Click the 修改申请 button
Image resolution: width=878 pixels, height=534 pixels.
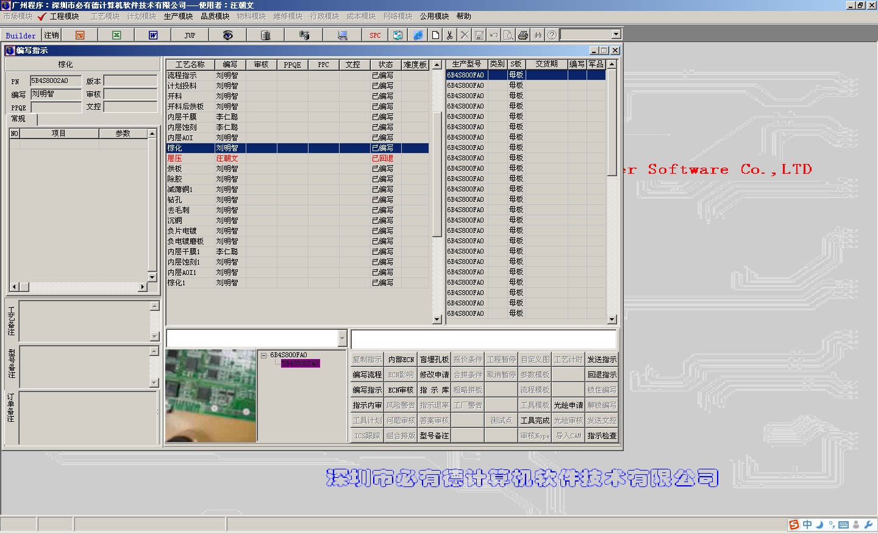click(x=434, y=375)
